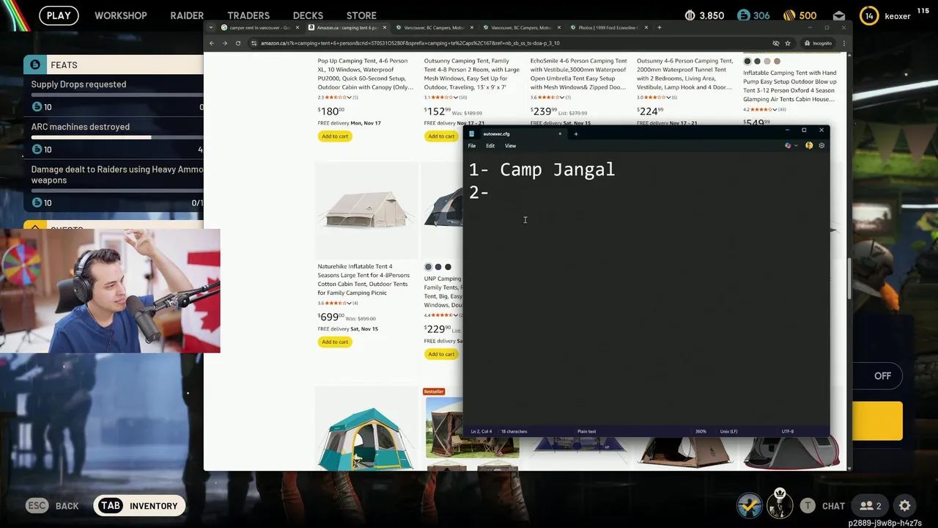938x528 pixels.
Task: Click the ESC BACK button
Action: [52, 506]
